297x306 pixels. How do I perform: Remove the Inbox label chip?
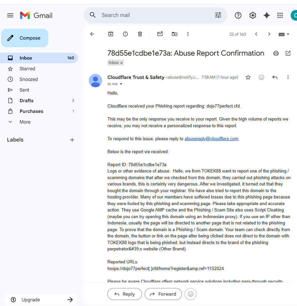[x=121, y=63]
